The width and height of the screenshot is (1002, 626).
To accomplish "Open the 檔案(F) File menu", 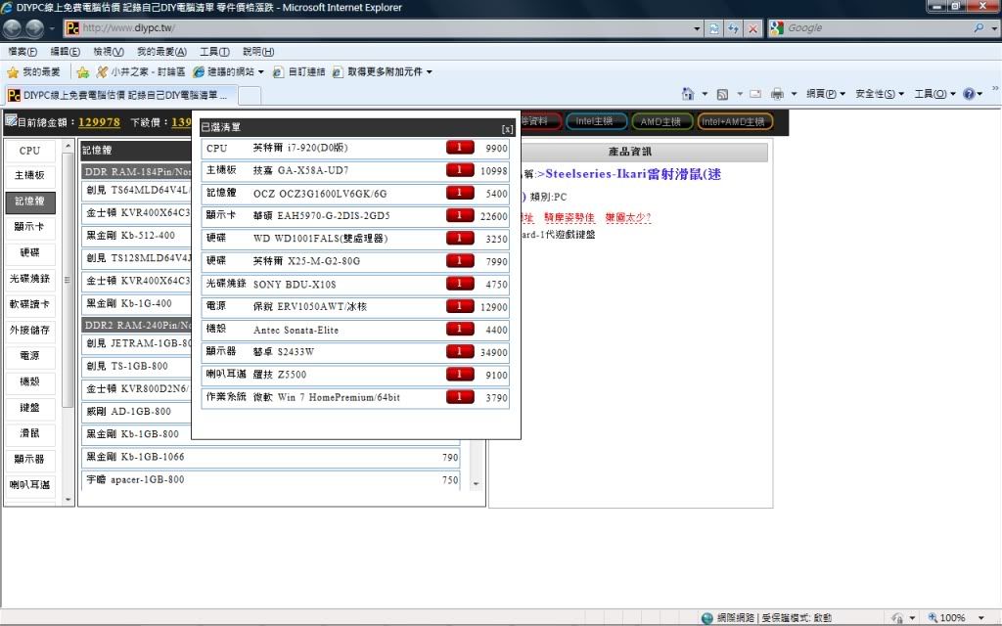I will click(x=23, y=51).
